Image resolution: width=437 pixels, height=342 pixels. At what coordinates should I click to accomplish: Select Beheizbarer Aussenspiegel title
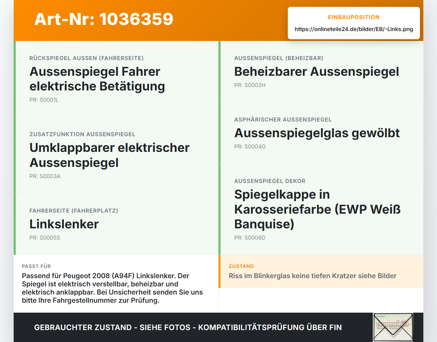coord(316,71)
